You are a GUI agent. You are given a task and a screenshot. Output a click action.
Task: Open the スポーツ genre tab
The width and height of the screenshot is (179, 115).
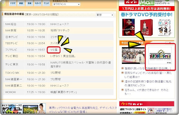(x=38, y=3)
